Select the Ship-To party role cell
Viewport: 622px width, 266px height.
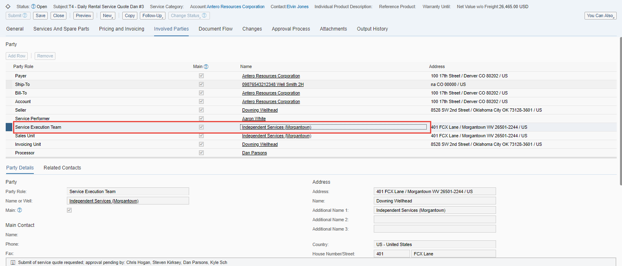(x=22, y=85)
